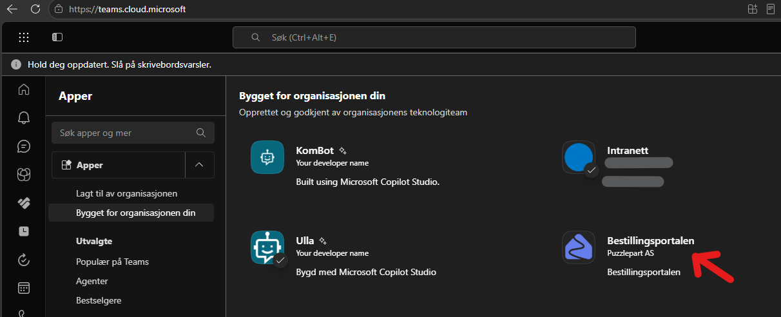This screenshot has width=781, height=317.
Task: Click Your developer name under Ulla
Action: 332,253
